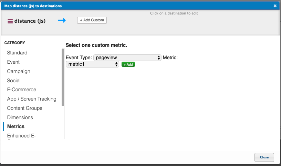Click the distance (js) stacked-bars icon
The width and height of the screenshot is (281, 166).
pyautogui.click(x=10, y=21)
